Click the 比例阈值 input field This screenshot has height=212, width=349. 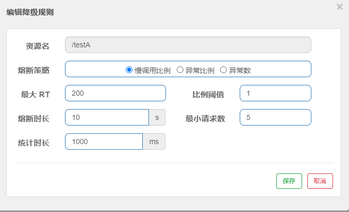275,93
